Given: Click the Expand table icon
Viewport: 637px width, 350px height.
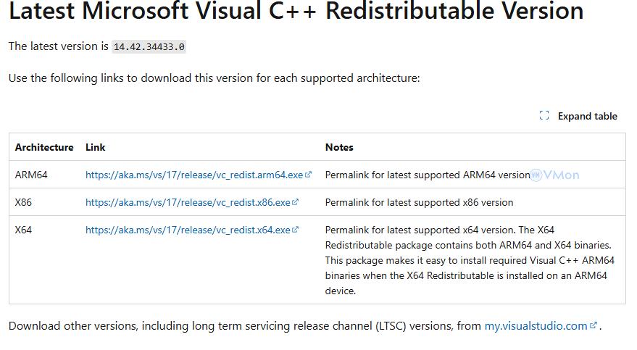Looking at the screenshot, I should pos(544,116).
